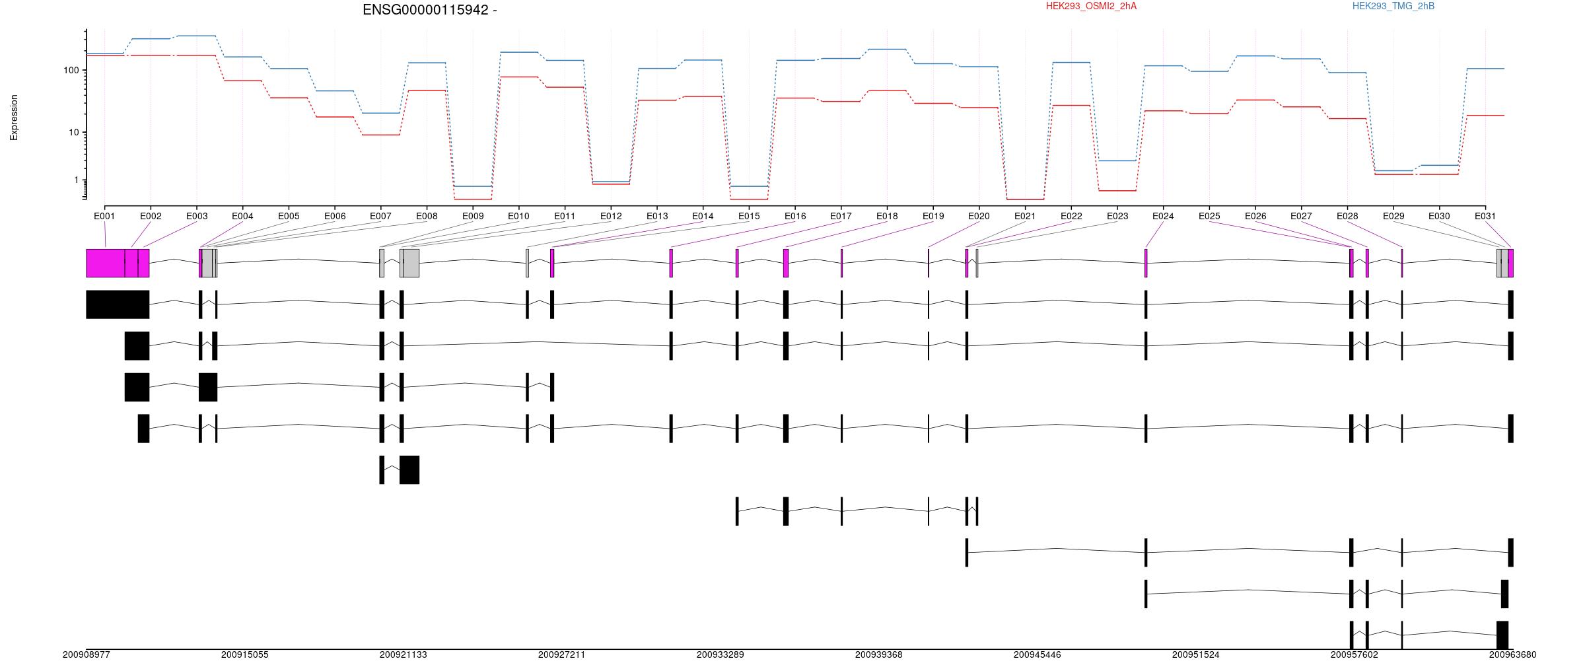Click exon label E005

pyautogui.click(x=289, y=216)
